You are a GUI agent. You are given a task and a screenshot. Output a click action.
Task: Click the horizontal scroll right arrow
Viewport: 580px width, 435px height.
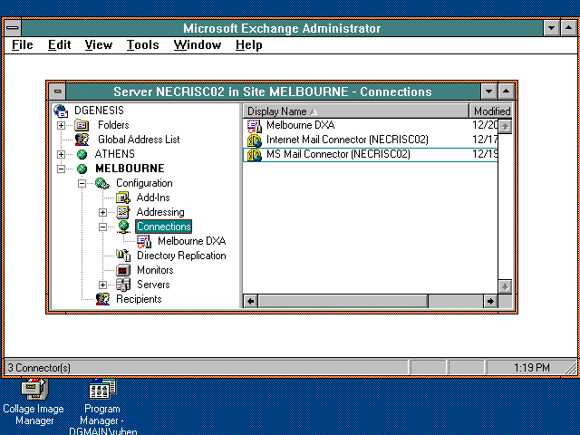click(490, 301)
